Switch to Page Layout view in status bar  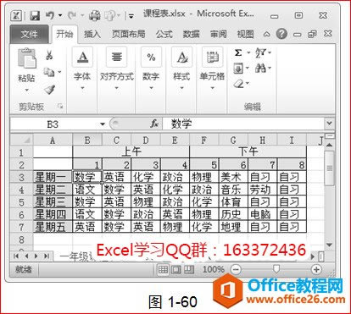tap(176, 270)
